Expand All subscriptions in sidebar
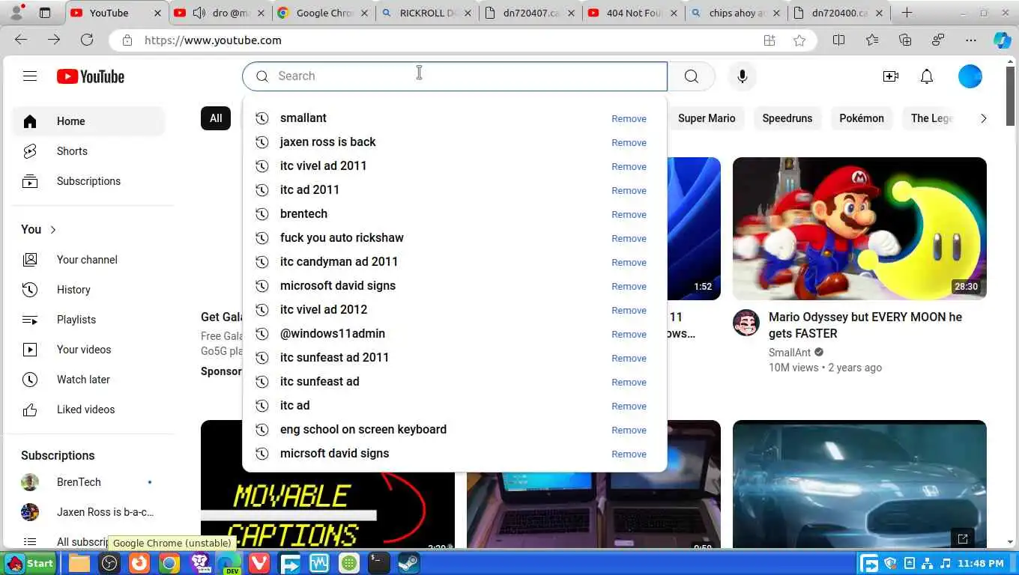The width and height of the screenshot is (1019, 575). (x=88, y=541)
